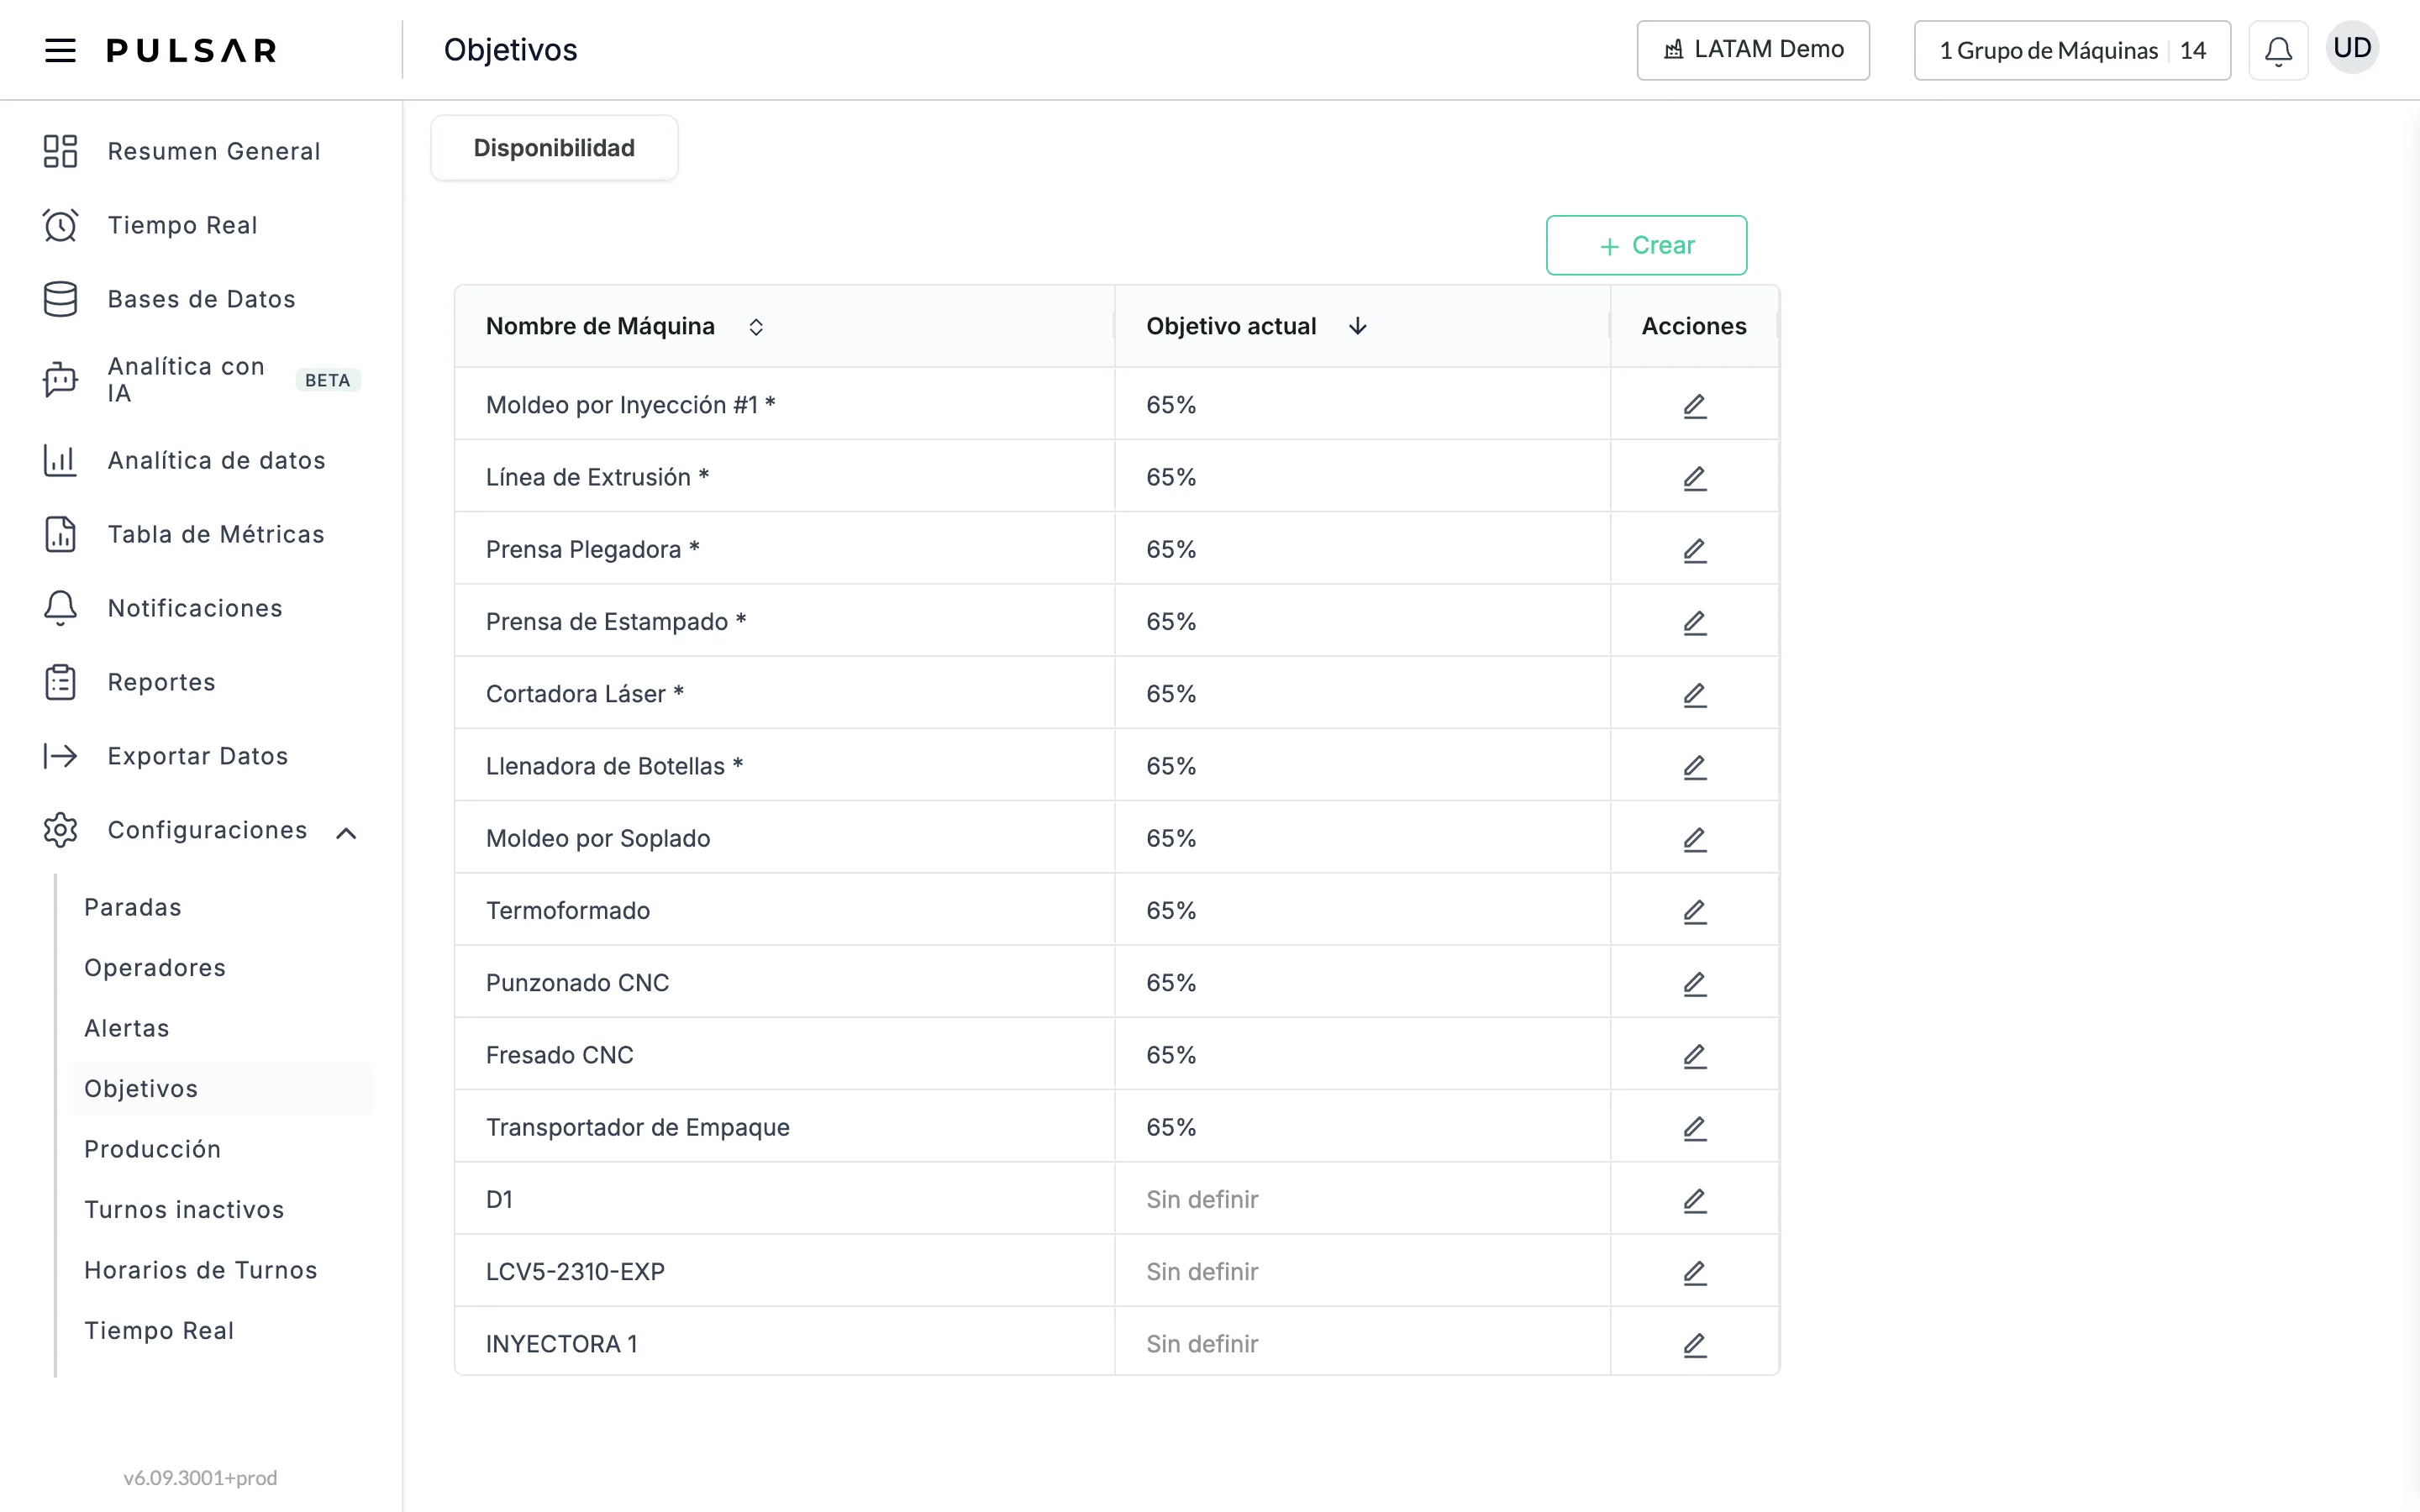The image size is (2420, 1512).
Task: Toggle sort on Objetivo actual column
Action: click(x=1357, y=326)
